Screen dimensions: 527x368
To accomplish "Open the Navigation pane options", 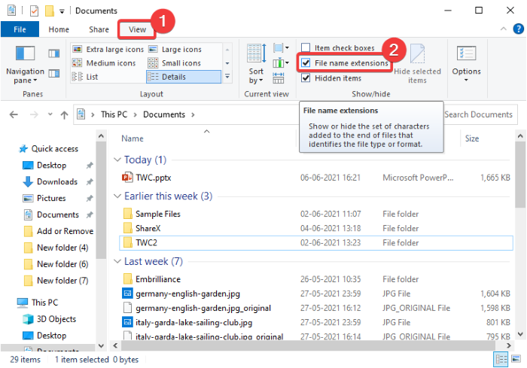I will pos(25,66).
